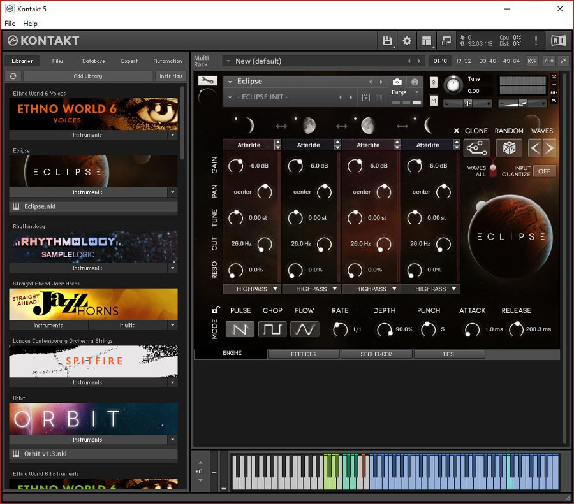Image resolution: width=574 pixels, height=504 pixels.
Task: Click the library refresh icon
Action: [x=13, y=76]
